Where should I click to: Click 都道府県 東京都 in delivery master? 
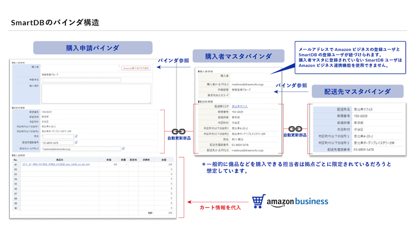(358, 123)
